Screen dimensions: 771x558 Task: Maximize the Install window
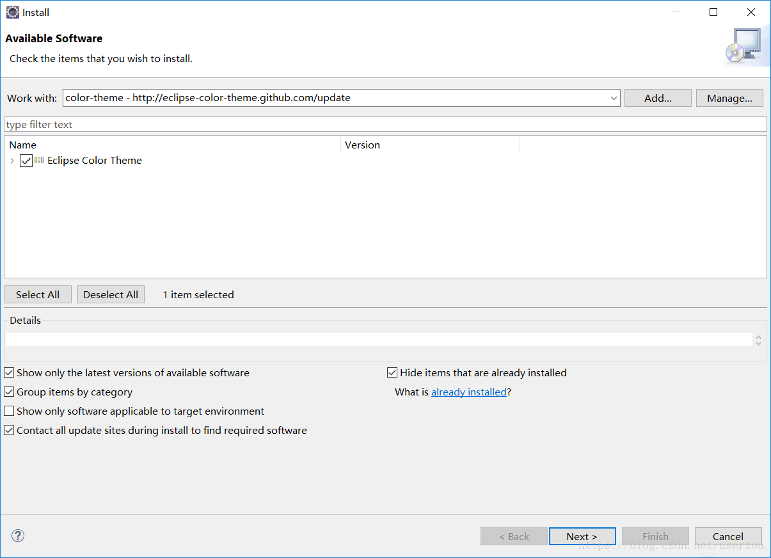pyautogui.click(x=713, y=12)
